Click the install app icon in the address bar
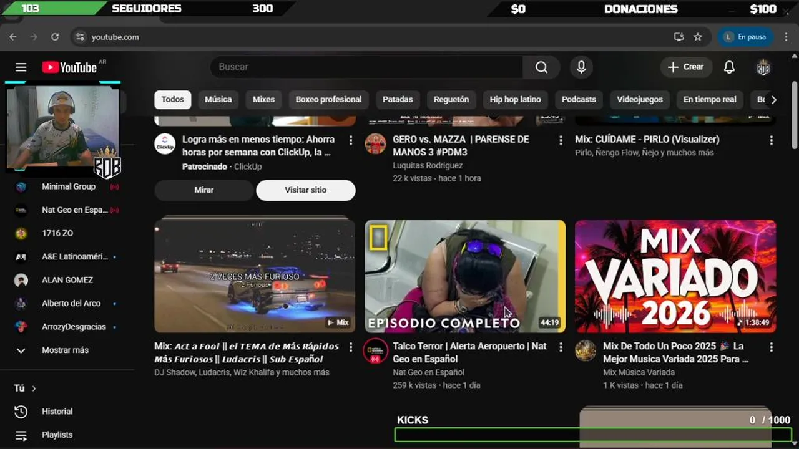 tap(679, 37)
